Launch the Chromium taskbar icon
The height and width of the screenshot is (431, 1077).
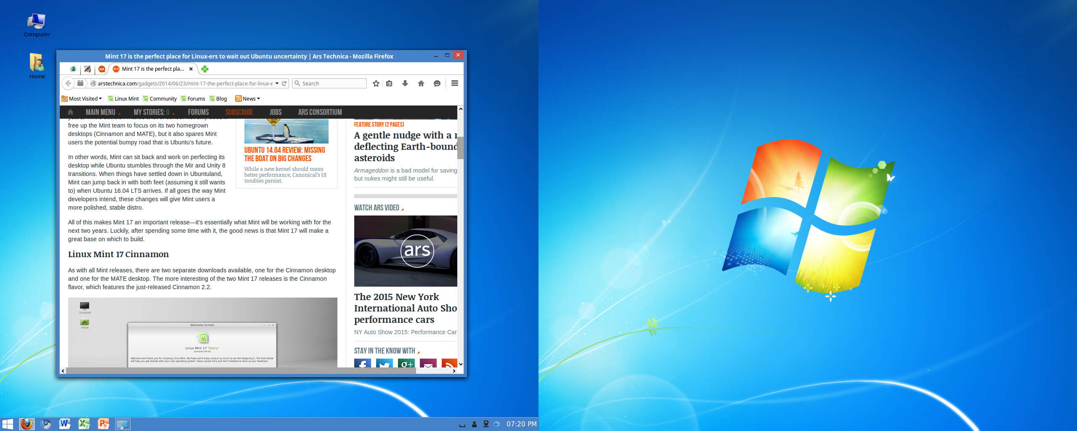pyautogui.click(x=46, y=424)
